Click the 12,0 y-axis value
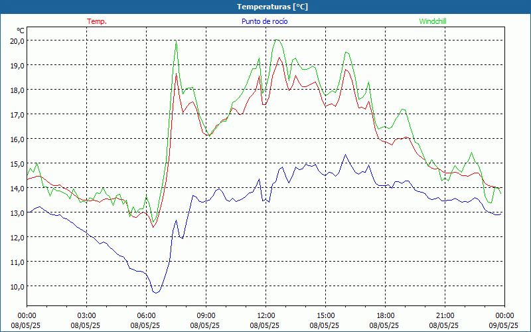Image resolution: width=531 pixels, height=332 pixels. pos(17,237)
